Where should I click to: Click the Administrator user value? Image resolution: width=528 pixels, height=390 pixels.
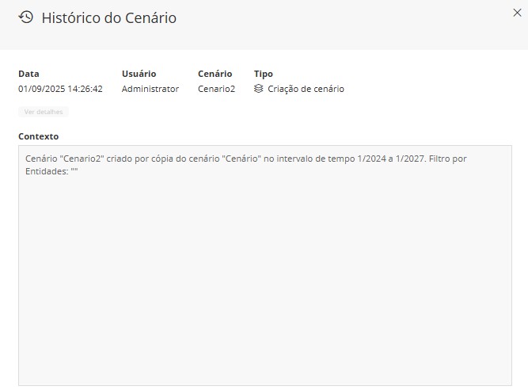(x=150, y=89)
